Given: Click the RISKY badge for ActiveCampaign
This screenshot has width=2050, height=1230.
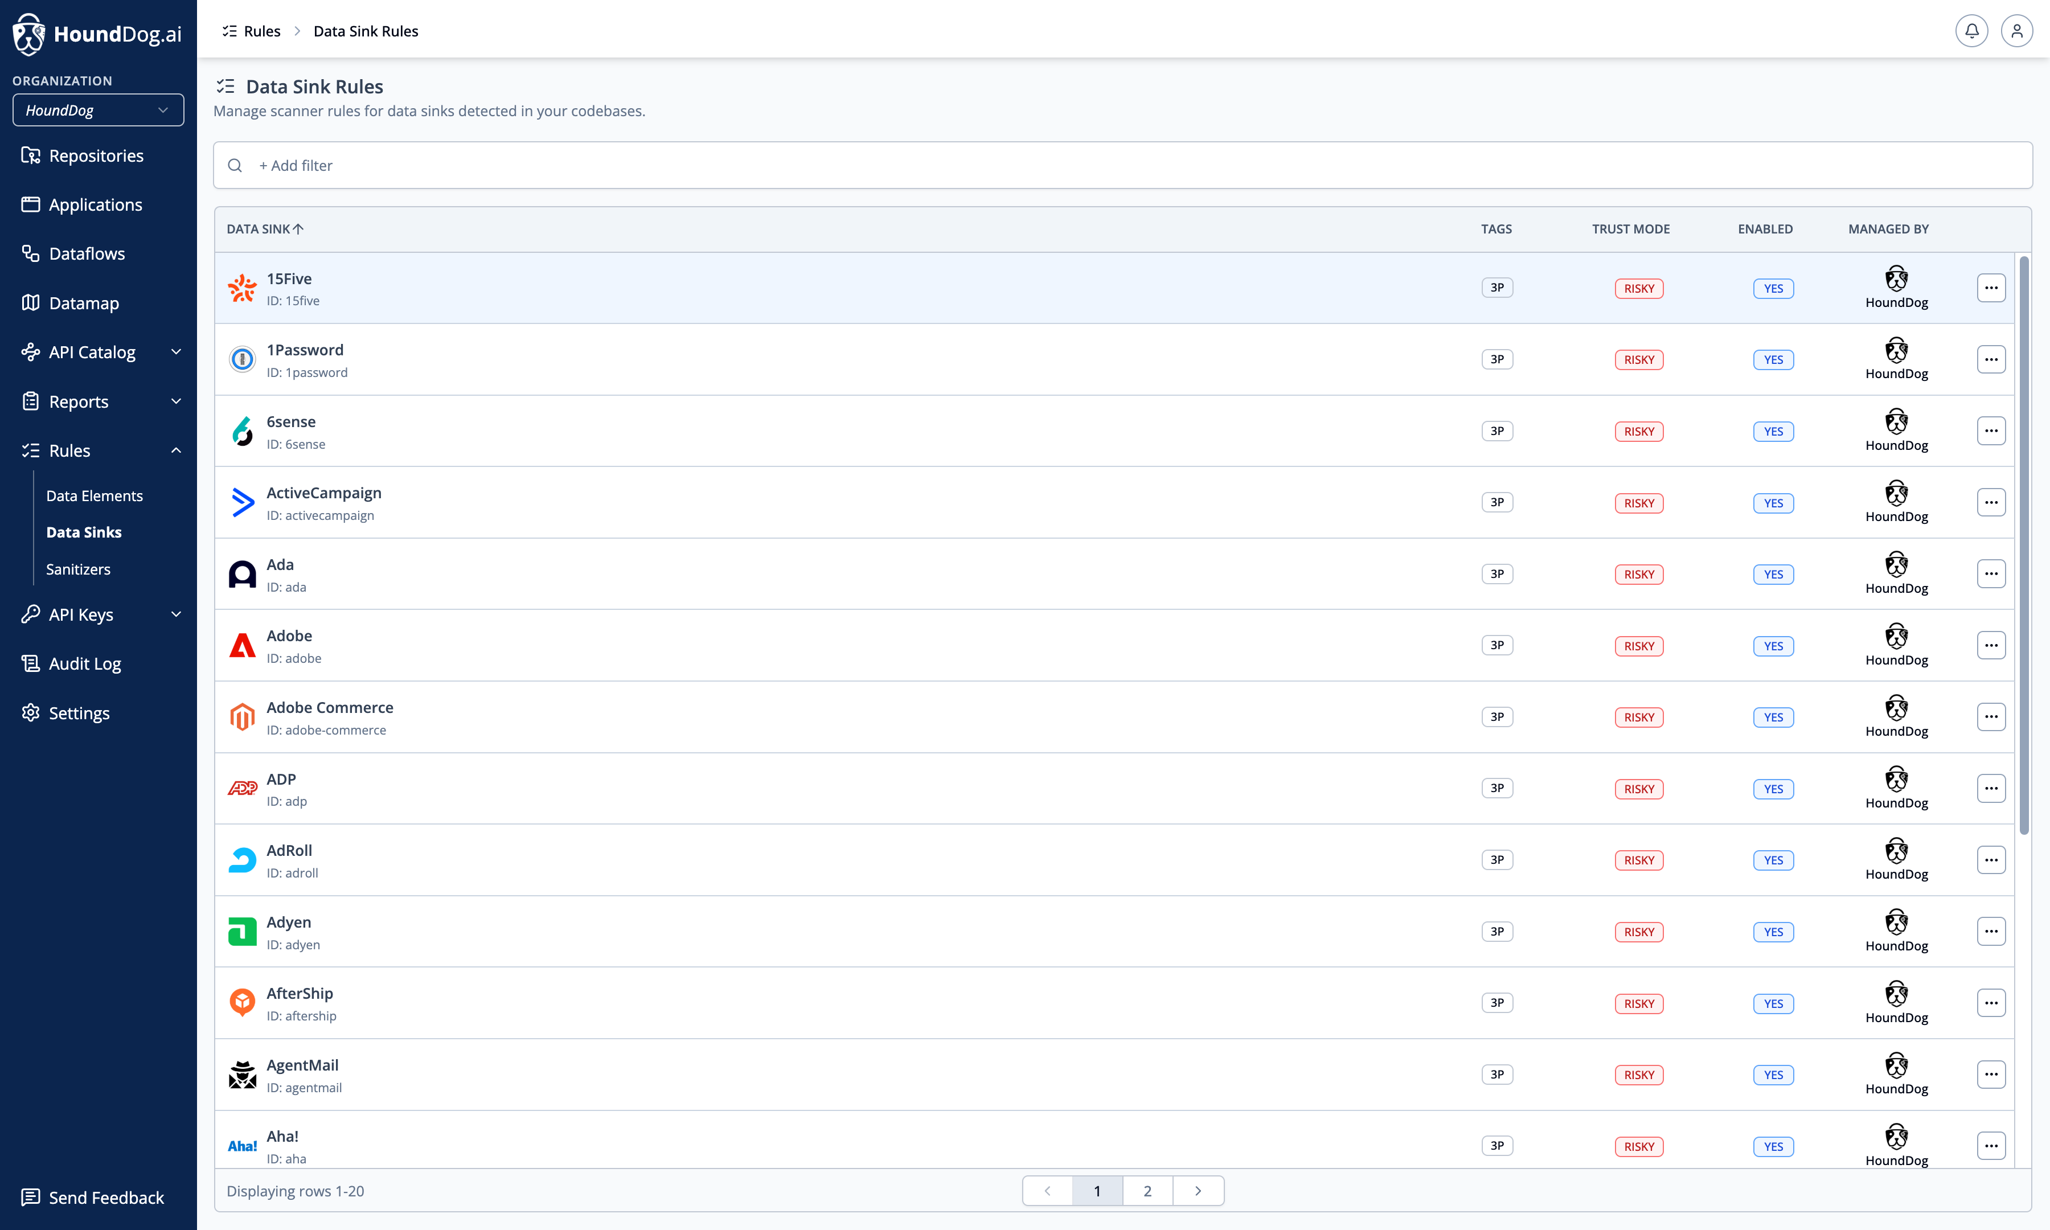Looking at the screenshot, I should [1639, 503].
